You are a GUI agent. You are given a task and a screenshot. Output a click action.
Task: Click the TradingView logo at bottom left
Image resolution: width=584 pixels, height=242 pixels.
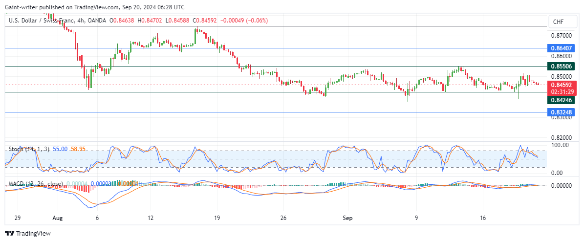tap(28, 233)
